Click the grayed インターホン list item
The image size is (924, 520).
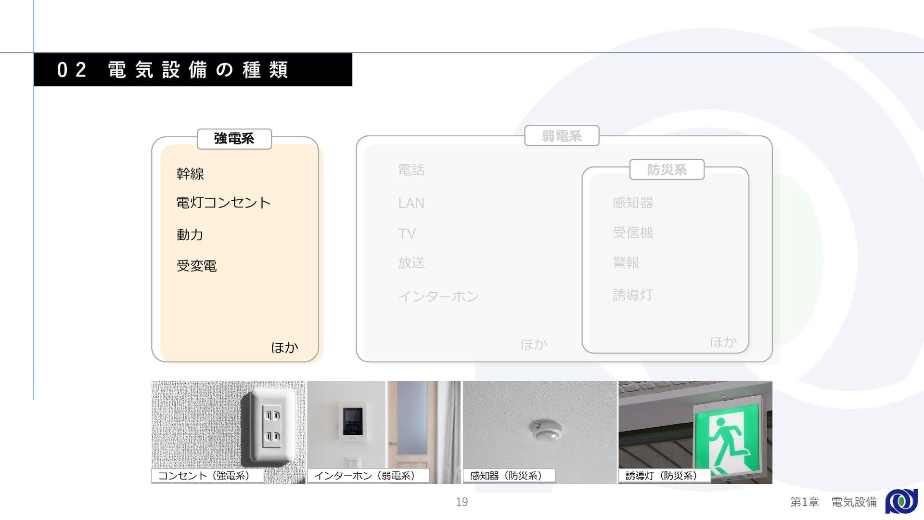pos(438,296)
